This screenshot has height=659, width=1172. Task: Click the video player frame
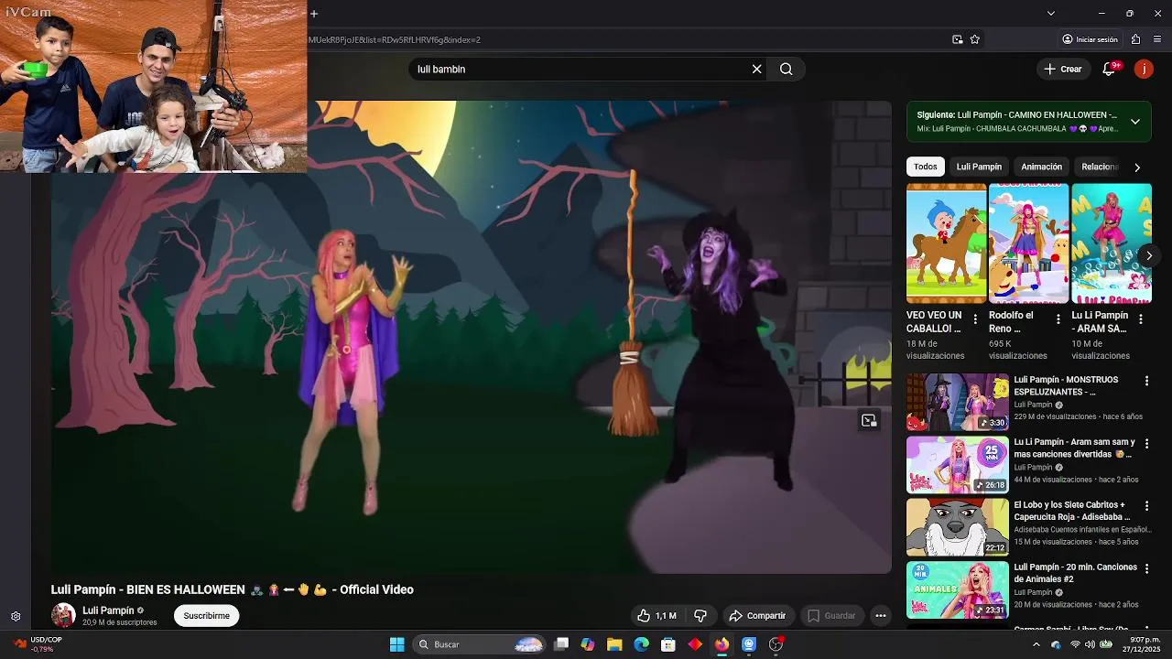[471, 337]
